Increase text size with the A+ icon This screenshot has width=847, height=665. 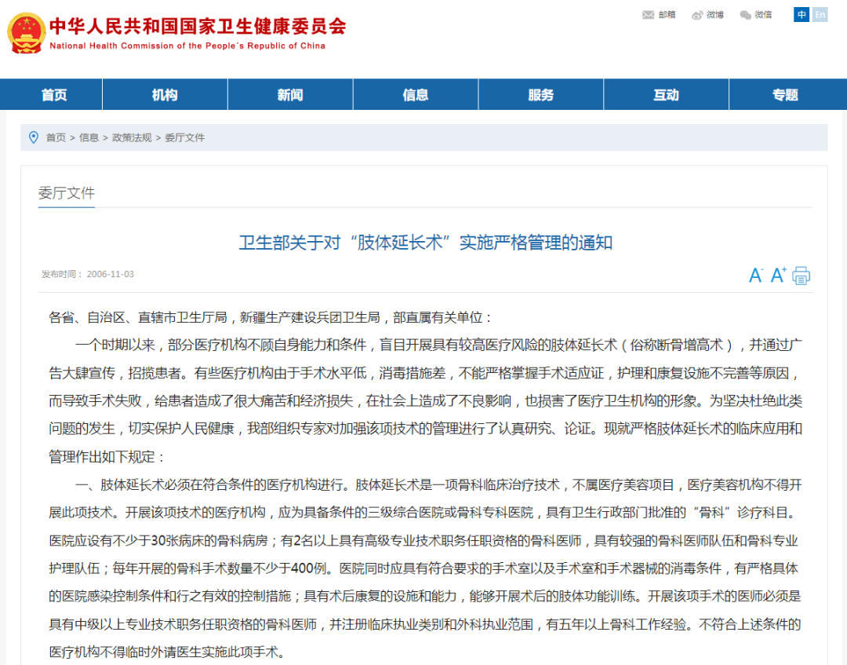pyautogui.click(x=776, y=275)
